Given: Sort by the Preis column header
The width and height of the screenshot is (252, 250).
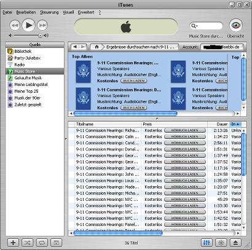Looking at the screenshot, I should pos(175,124).
